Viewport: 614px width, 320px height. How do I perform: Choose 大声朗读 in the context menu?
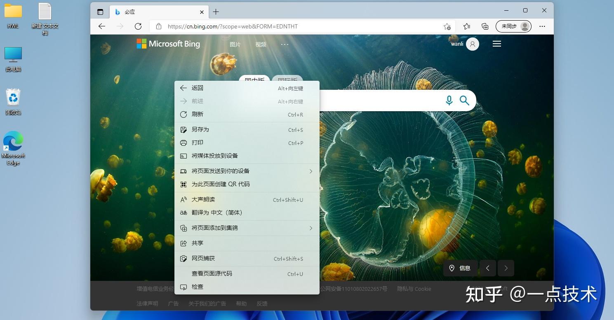click(x=247, y=199)
